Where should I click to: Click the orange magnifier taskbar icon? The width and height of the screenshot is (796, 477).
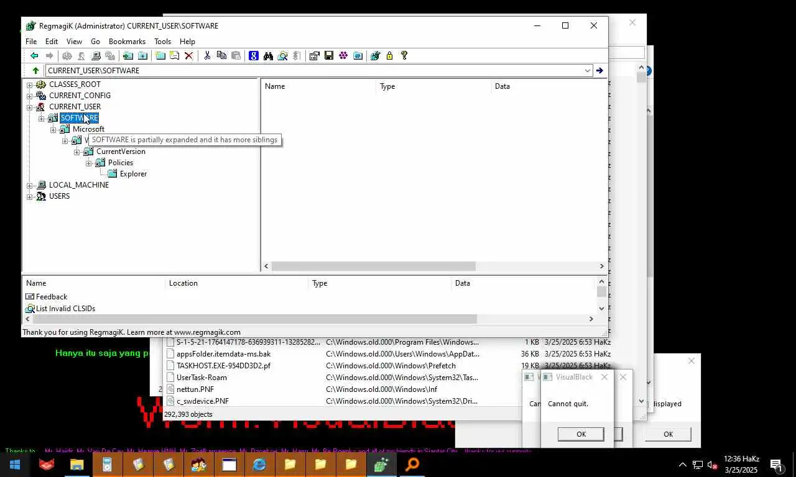point(412,464)
